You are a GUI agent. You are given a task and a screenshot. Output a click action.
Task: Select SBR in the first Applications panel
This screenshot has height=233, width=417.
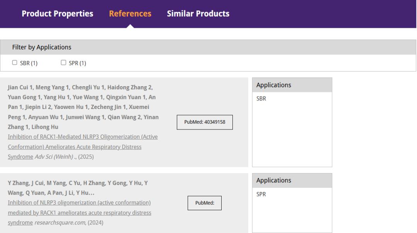(x=261, y=99)
